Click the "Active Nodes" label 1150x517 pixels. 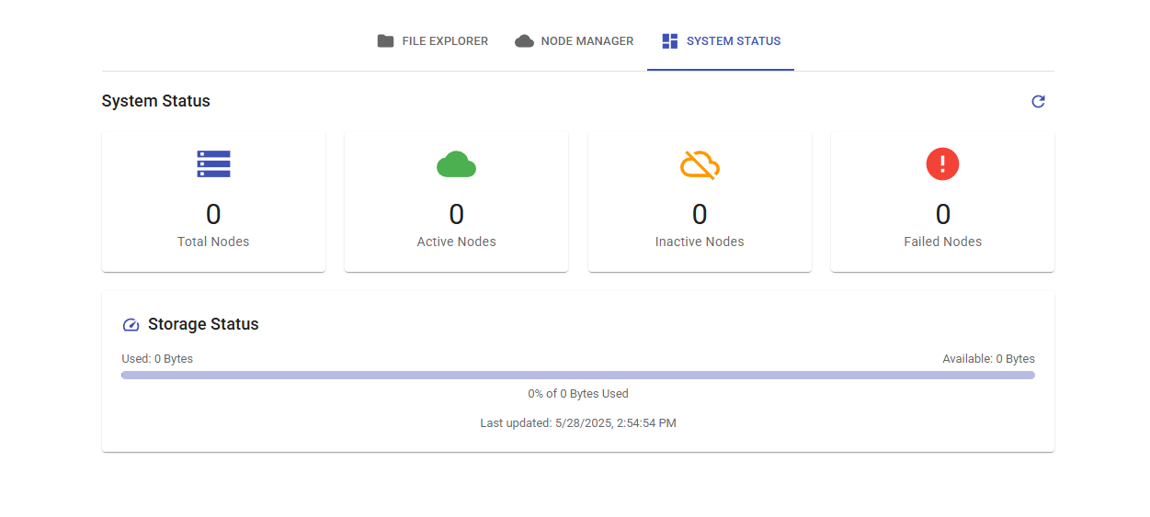click(x=456, y=242)
